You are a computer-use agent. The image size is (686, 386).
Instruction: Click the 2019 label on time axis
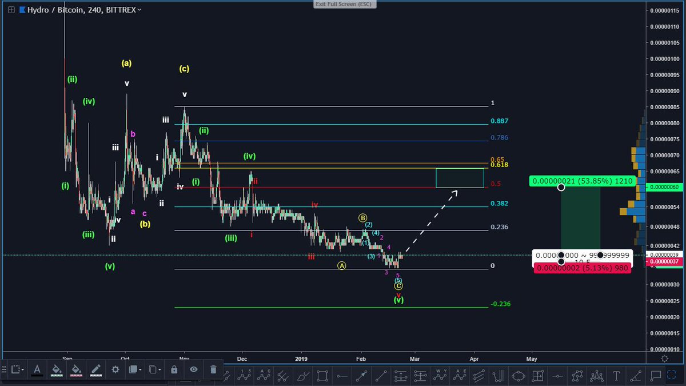pos(301,359)
